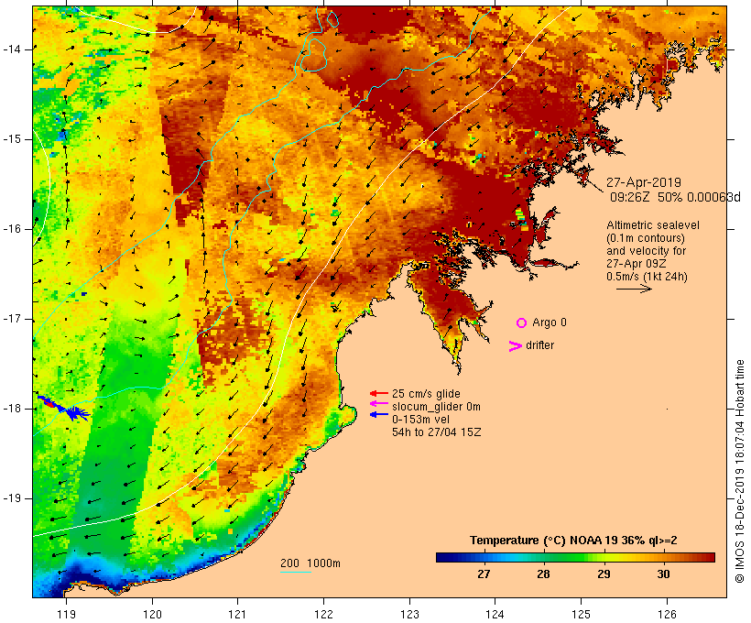Click the drifter label

point(539,345)
